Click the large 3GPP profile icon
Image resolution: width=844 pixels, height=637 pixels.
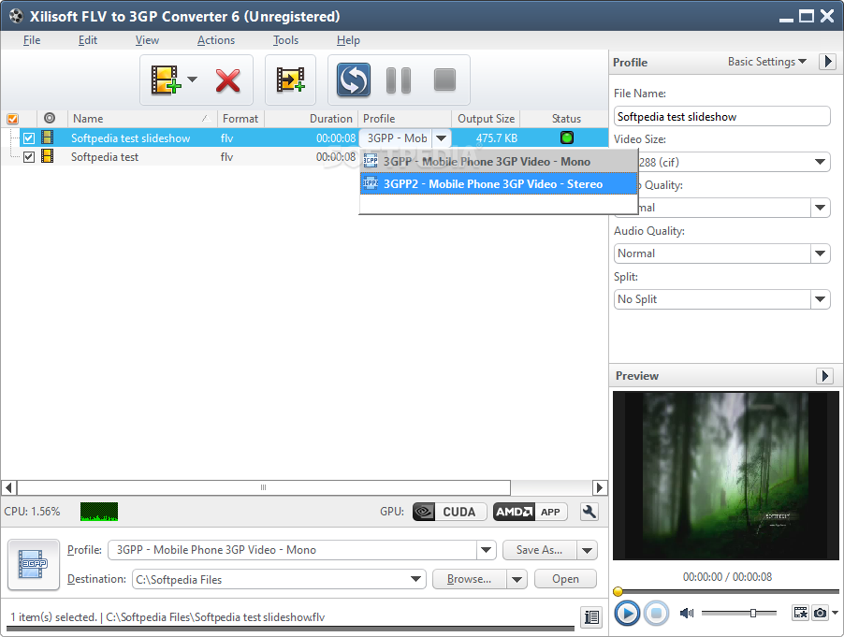(34, 564)
